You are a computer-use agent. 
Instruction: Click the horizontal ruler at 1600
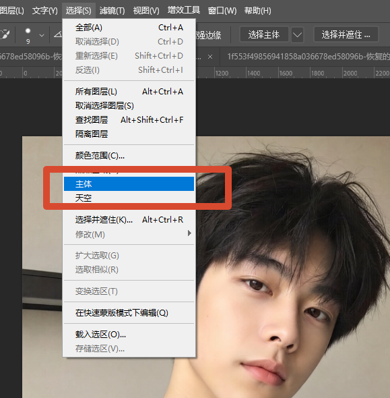[x=286, y=73]
